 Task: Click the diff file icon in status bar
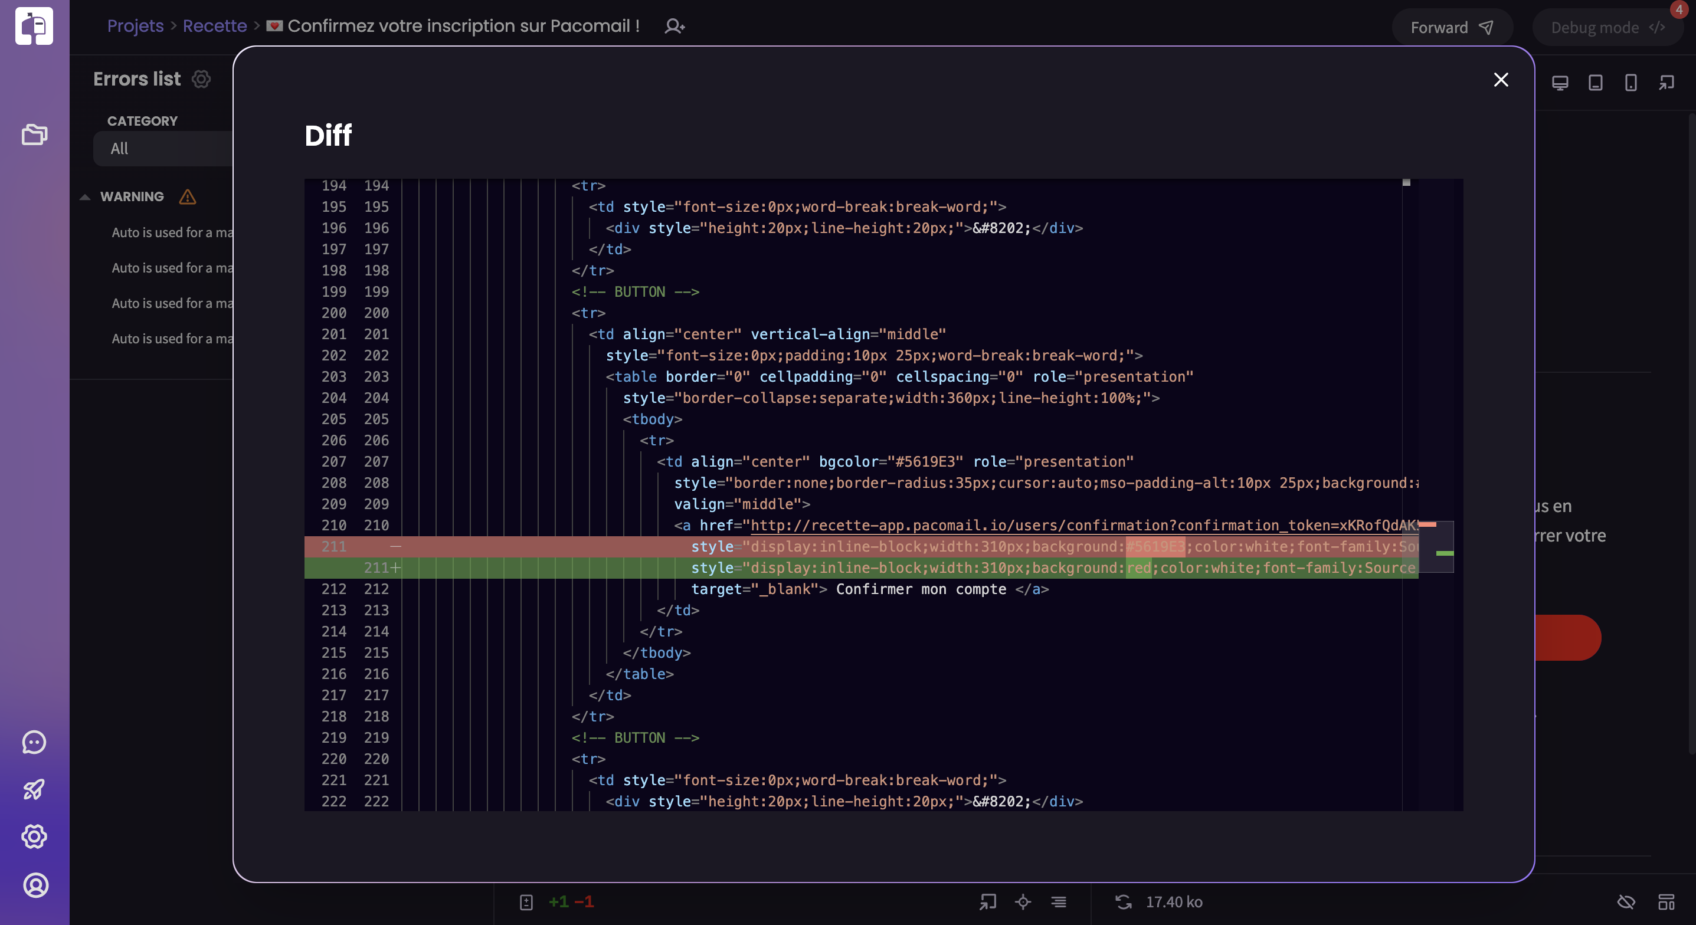pos(526,902)
